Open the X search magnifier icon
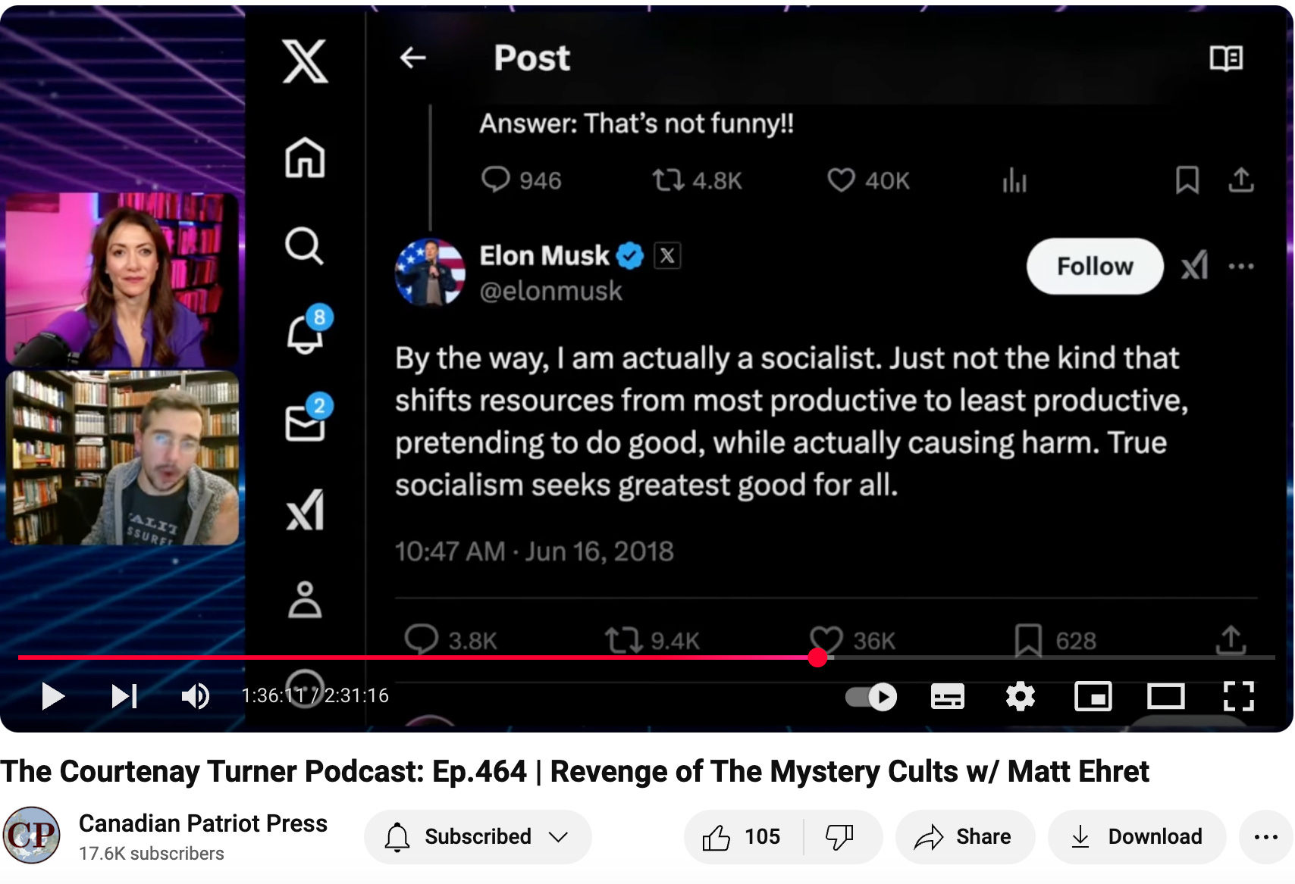Viewport: 1295px width, 884px height. pos(304,245)
